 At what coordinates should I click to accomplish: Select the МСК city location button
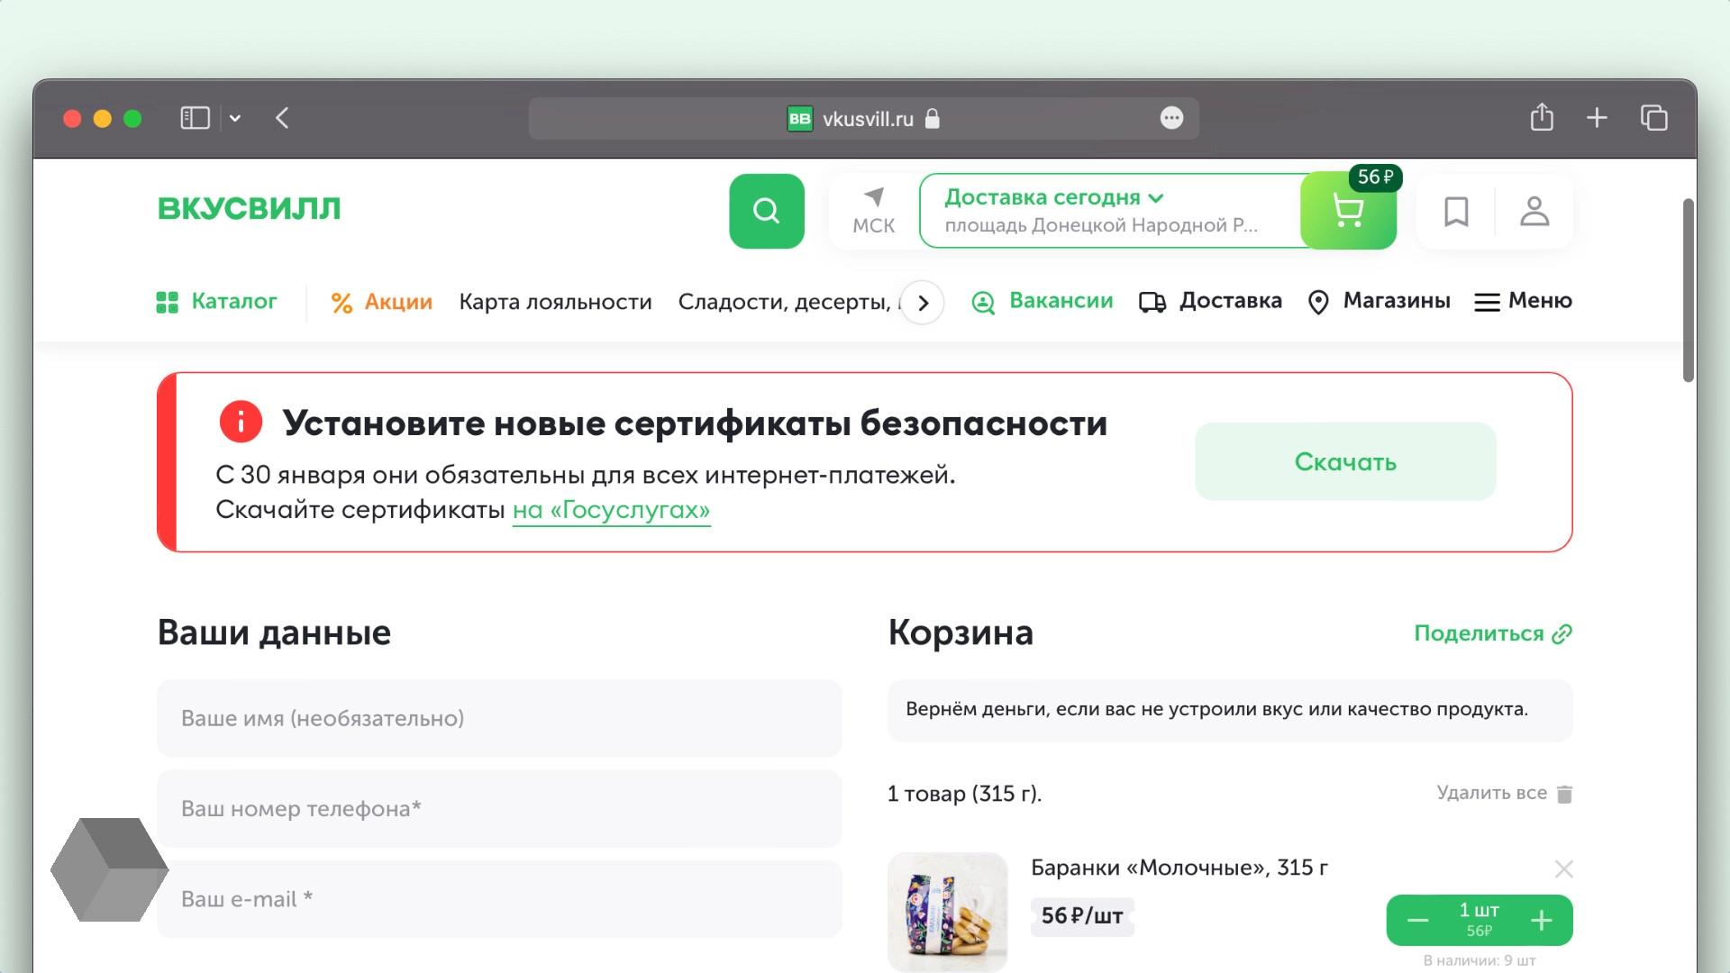[873, 211]
